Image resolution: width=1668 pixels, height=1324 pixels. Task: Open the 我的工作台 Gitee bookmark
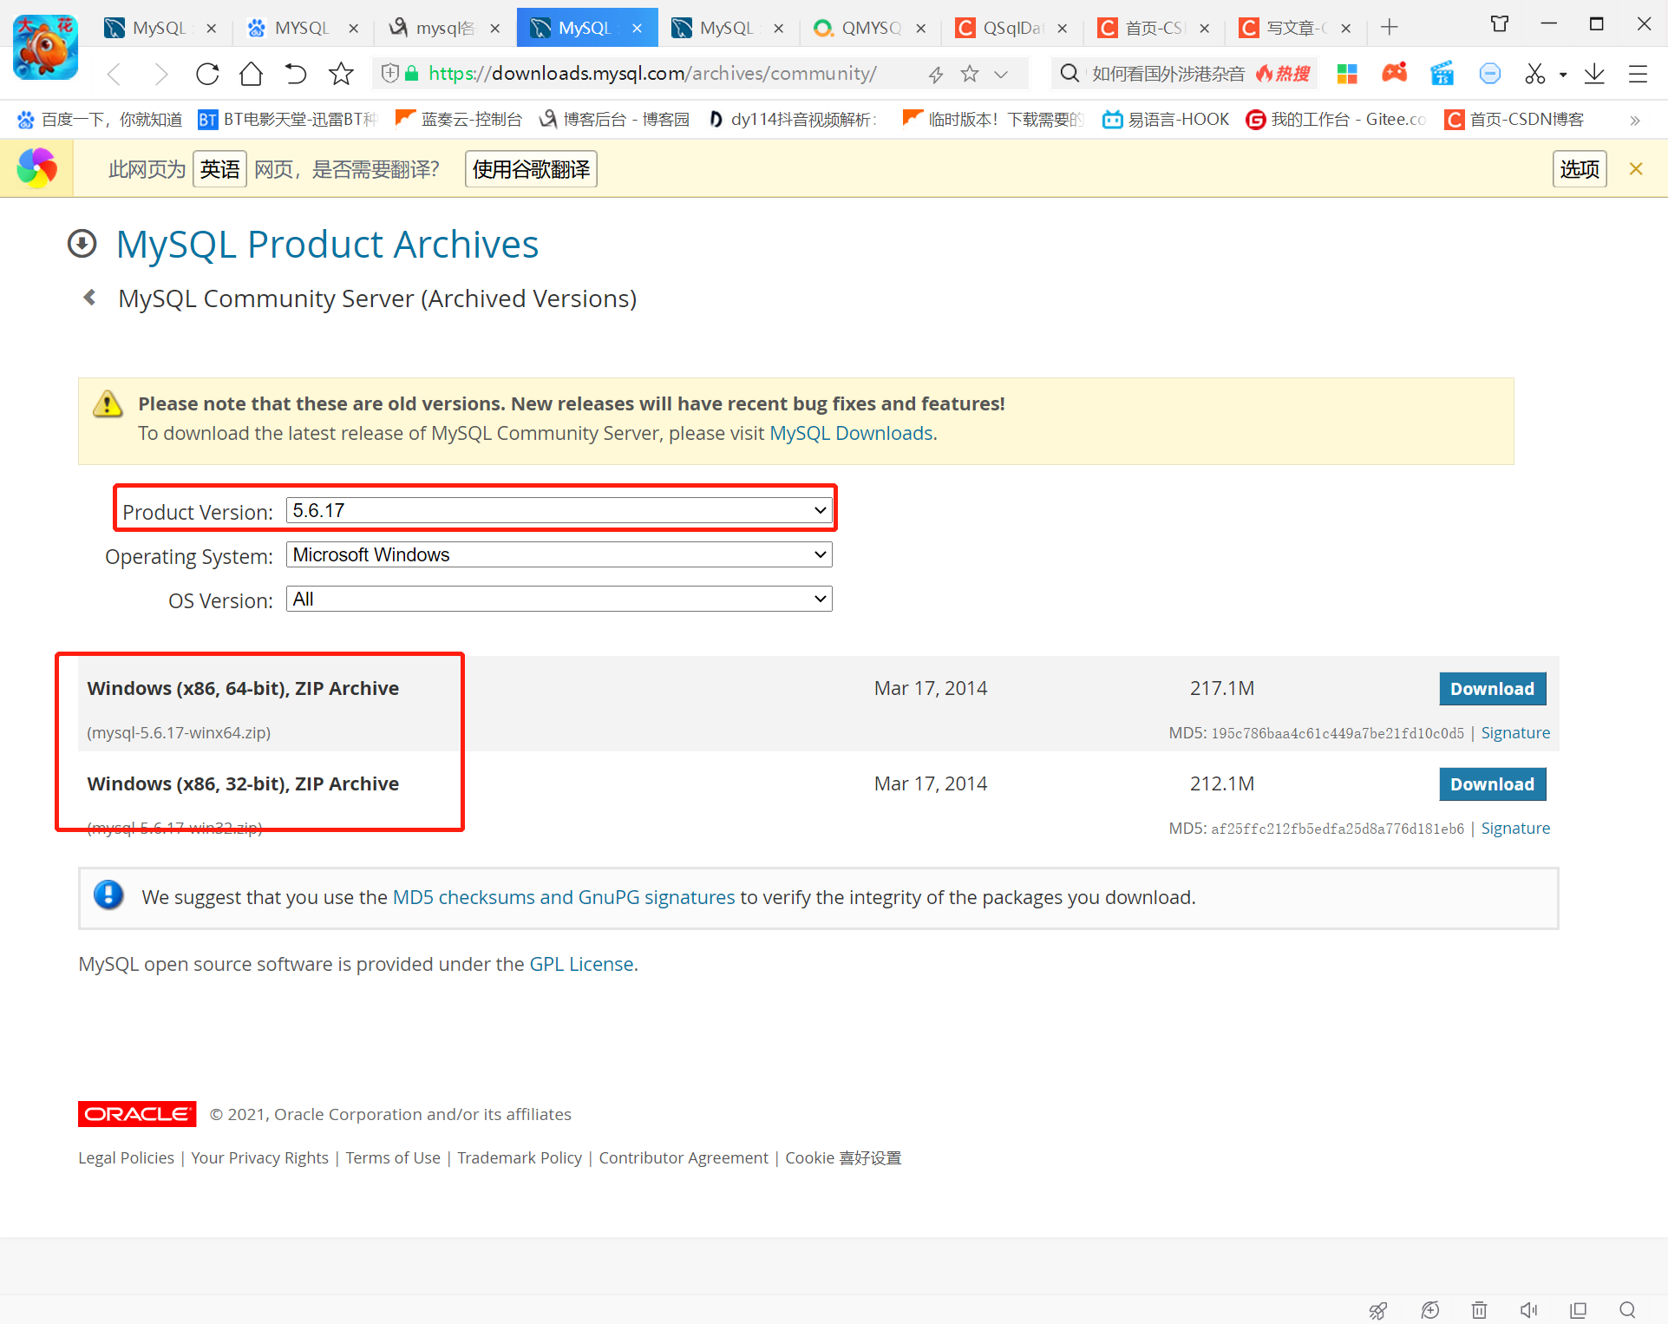(1336, 119)
